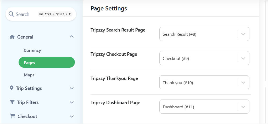The width and height of the screenshot is (268, 124).
Task: Click the General home icon
Action: 12,37
